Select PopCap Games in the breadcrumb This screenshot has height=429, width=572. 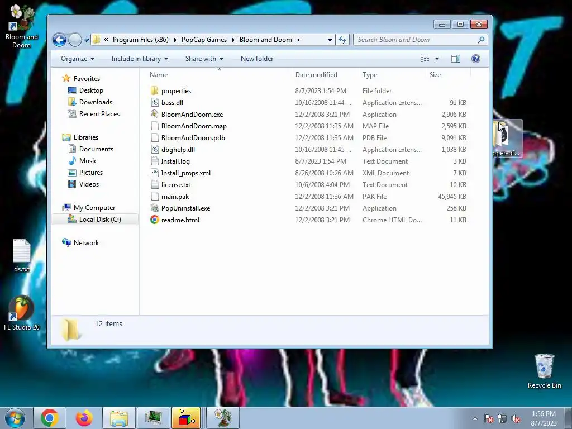coord(204,40)
